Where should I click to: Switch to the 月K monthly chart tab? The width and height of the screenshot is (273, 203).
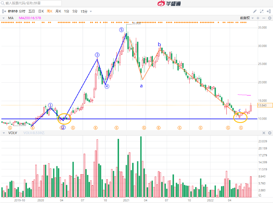click(58, 11)
